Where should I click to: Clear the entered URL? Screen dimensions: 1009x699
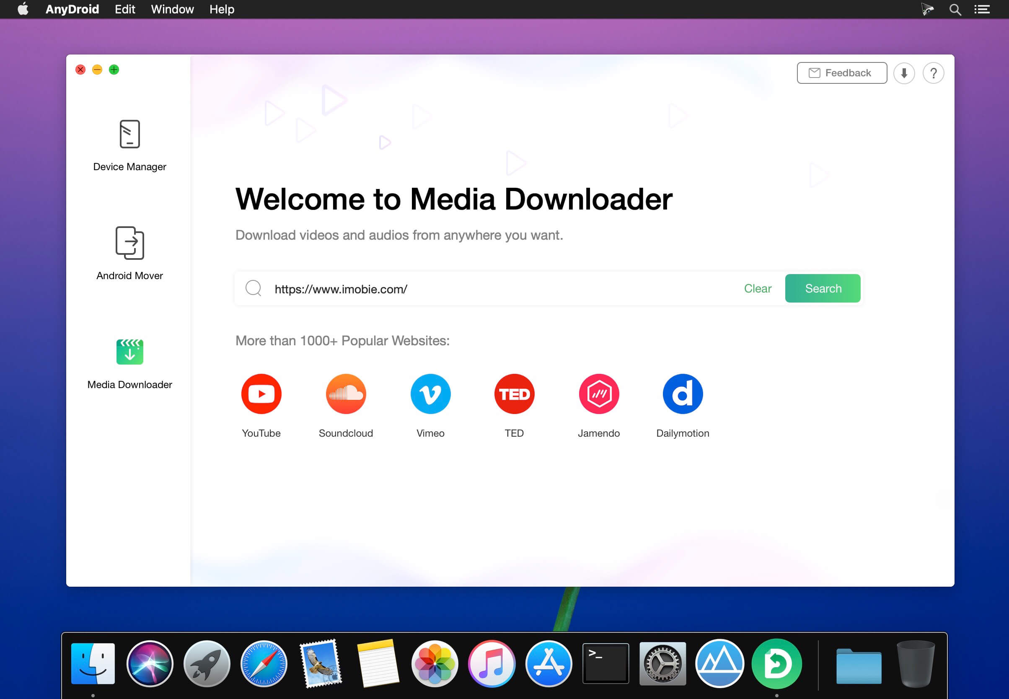click(757, 288)
